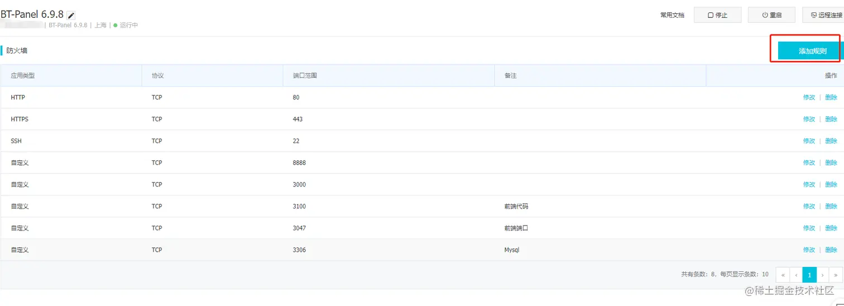This screenshot has height=306, width=844.
Task: Delete the Mysql 3306 rule
Action: pyautogui.click(x=831, y=250)
